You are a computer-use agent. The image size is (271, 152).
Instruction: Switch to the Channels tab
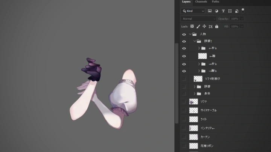[x=201, y=2]
